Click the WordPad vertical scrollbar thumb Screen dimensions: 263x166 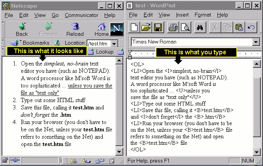pyautogui.click(x=257, y=107)
